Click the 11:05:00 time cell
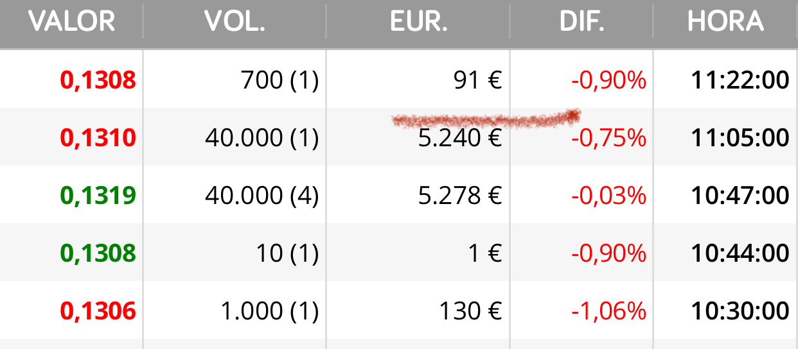Image resolution: width=798 pixels, height=349 pixels. tap(740, 138)
